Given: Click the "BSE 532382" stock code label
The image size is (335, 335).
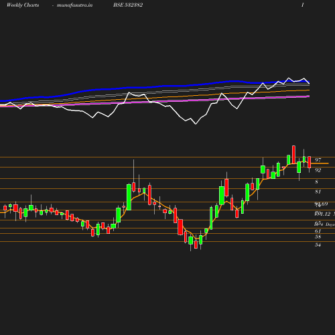Looking at the screenshot, I should [x=128, y=5].
